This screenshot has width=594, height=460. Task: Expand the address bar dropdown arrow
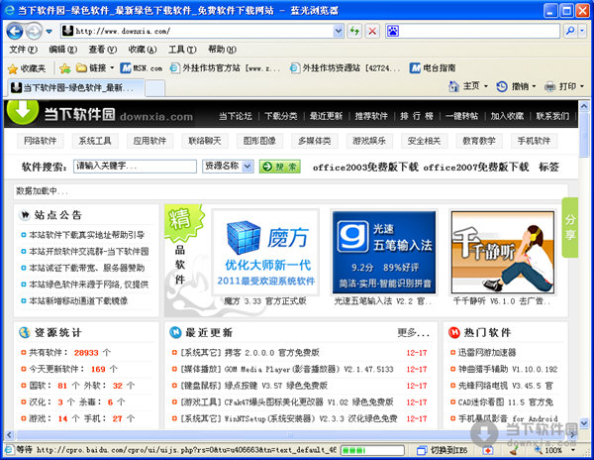coord(339,31)
